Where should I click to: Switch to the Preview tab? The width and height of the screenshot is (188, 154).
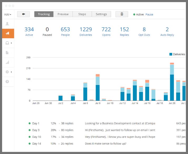coord(63,14)
